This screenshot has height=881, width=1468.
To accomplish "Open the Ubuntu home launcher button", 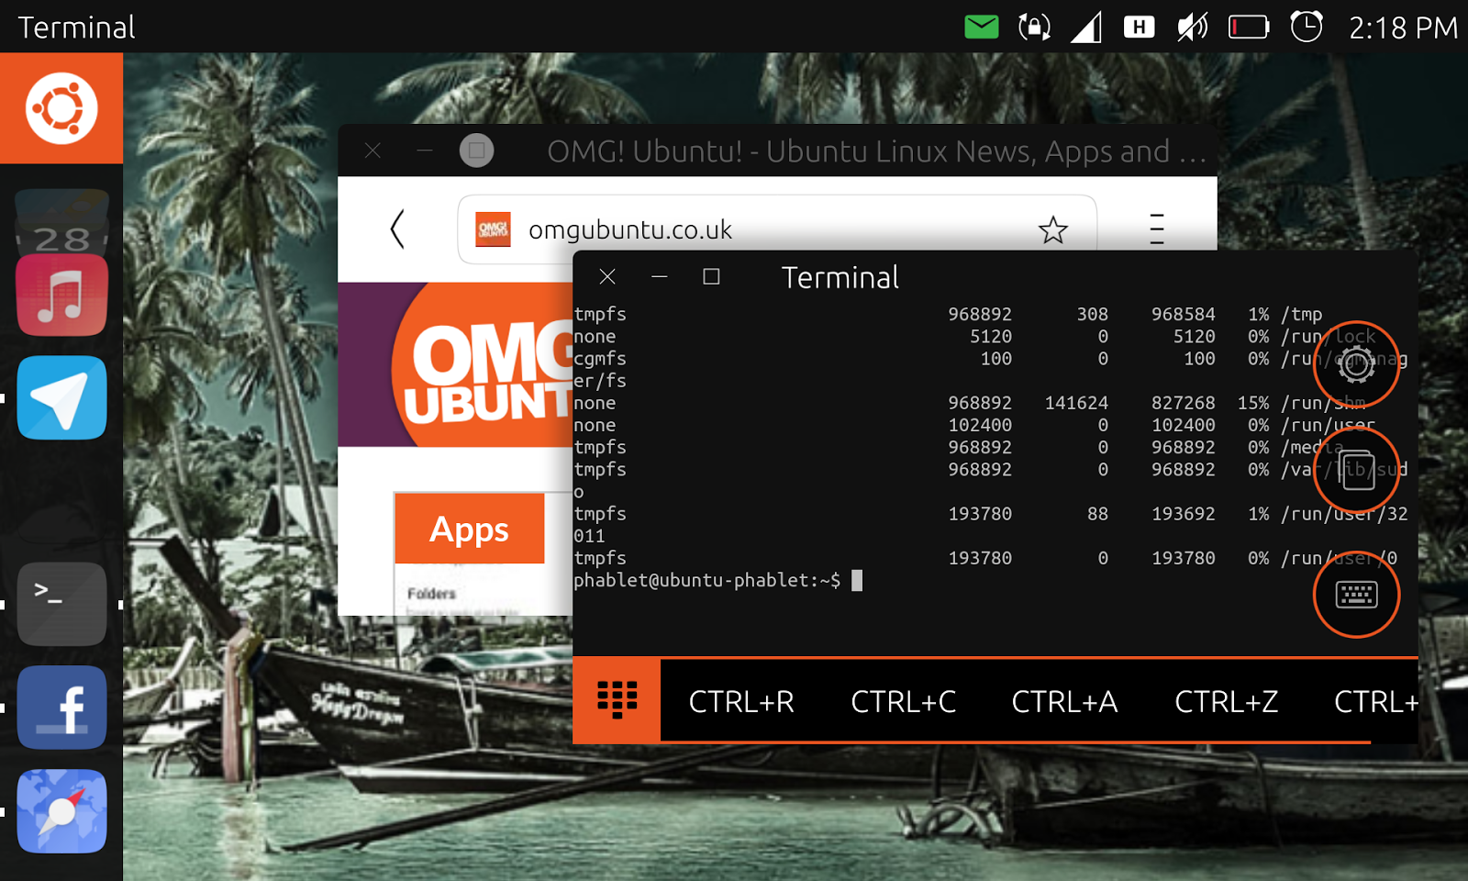I will tap(61, 108).
